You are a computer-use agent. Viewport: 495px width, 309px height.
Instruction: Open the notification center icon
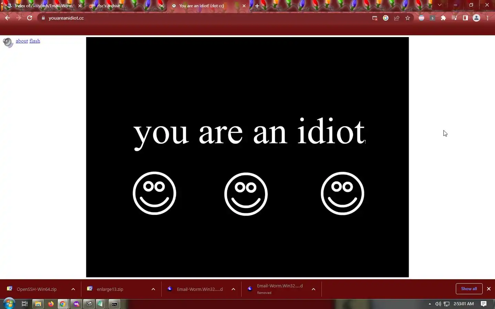(484, 304)
